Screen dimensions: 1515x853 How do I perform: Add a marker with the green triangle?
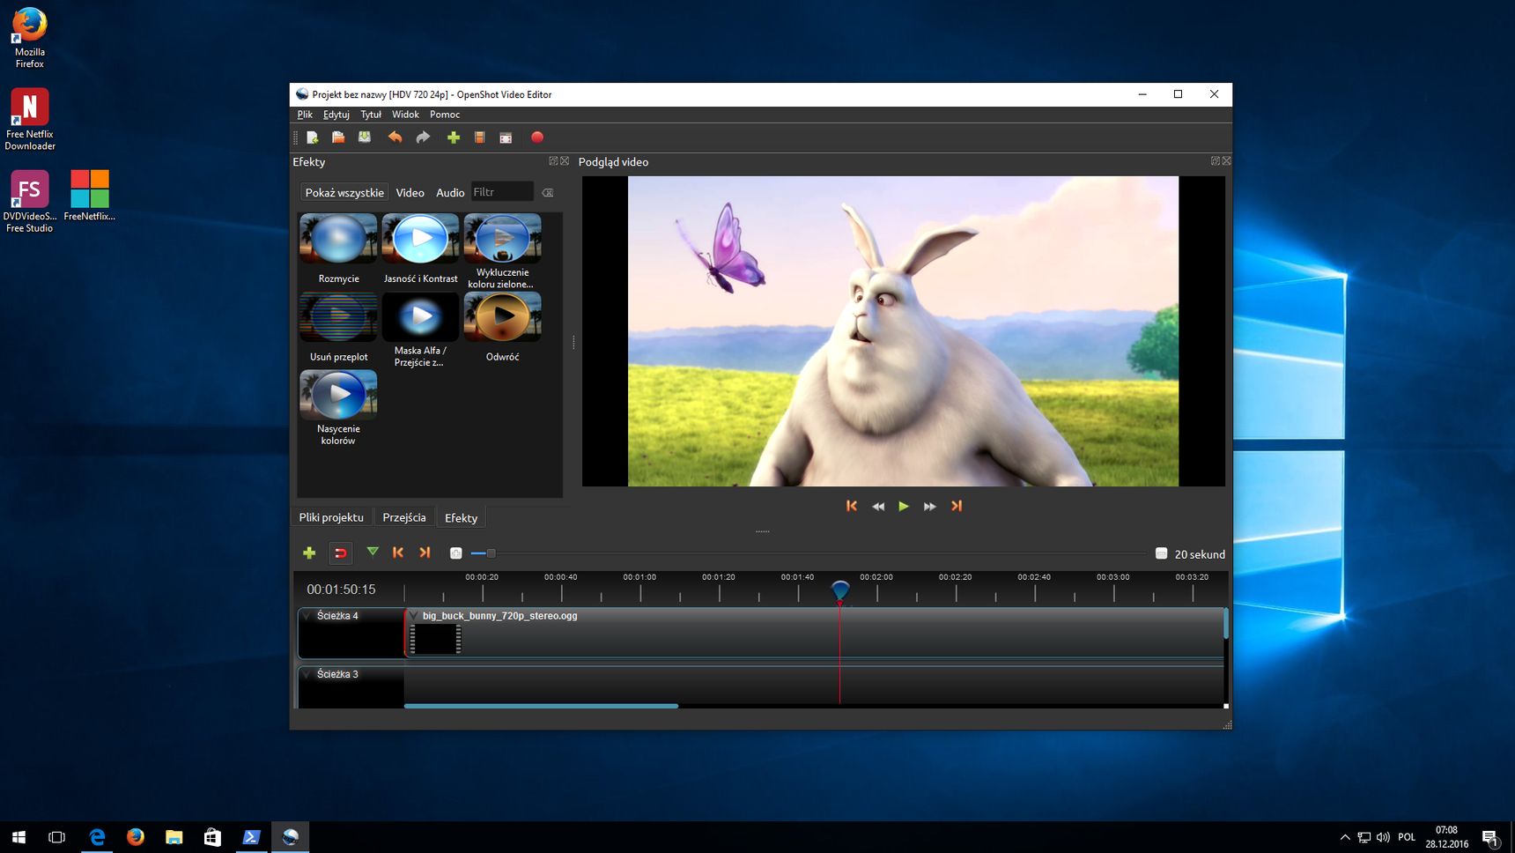click(373, 552)
